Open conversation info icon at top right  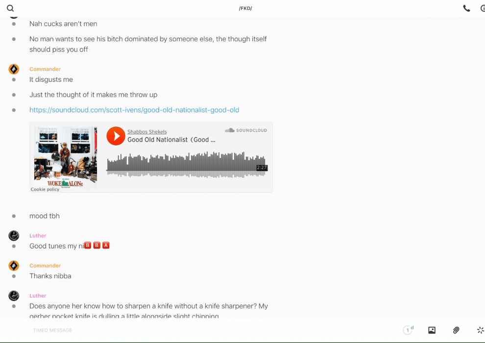click(482, 8)
